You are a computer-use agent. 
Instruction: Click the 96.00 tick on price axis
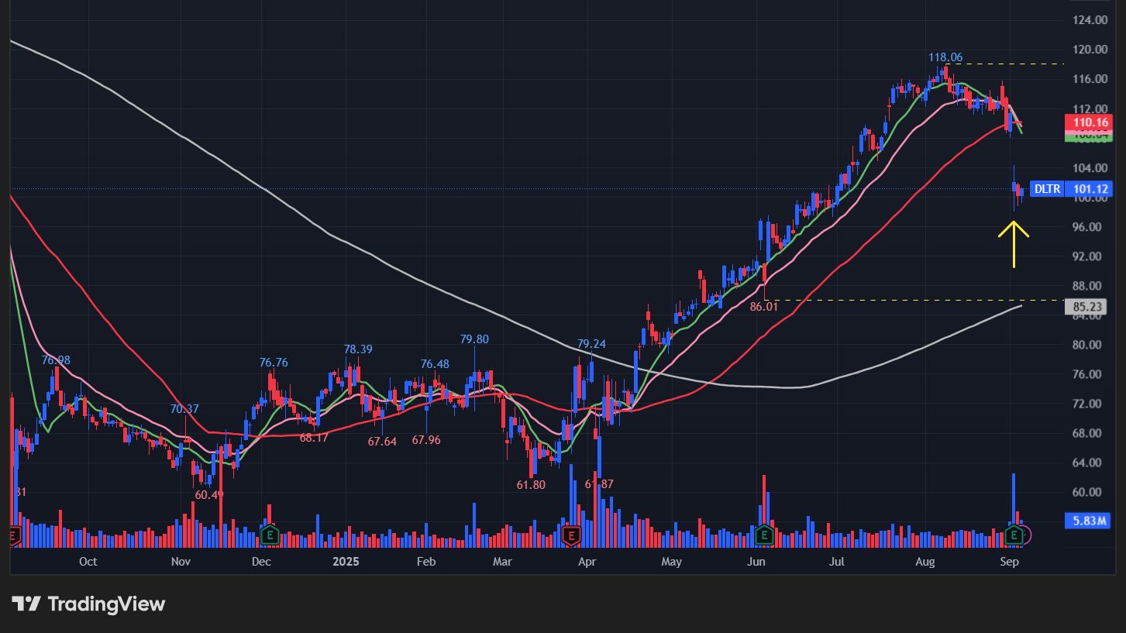pyautogui.click(x=1089, y=227)
